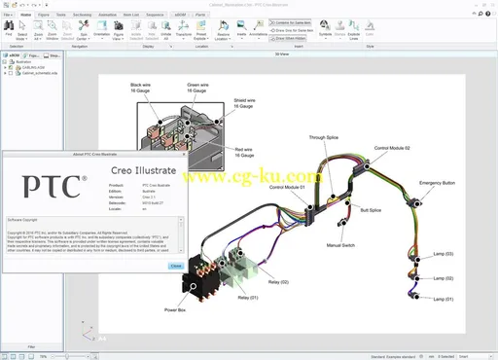Activate the Zoom Window tool

pyautogui.click(x=52, y=30)
